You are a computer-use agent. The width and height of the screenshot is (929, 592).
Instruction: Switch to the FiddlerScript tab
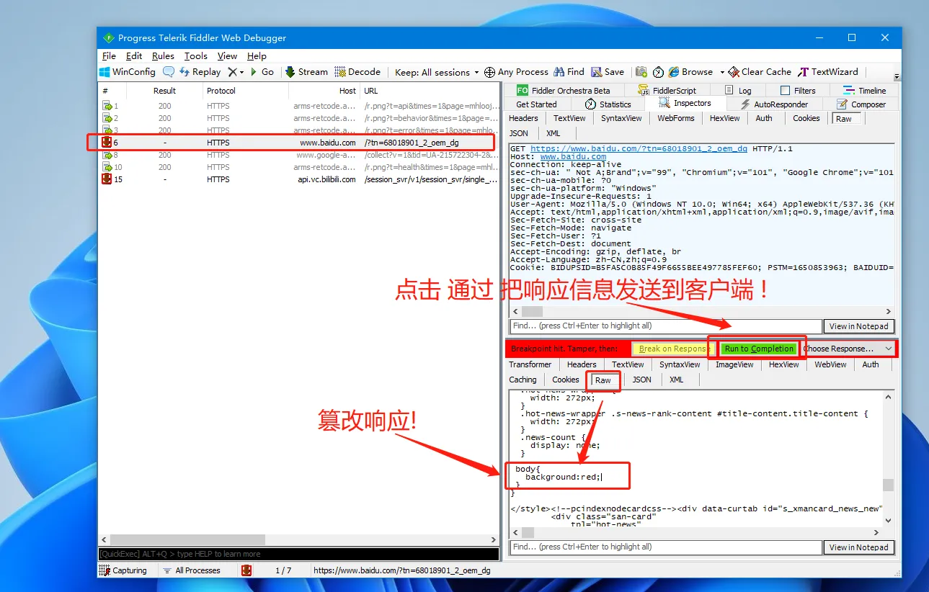coord(667,90)
